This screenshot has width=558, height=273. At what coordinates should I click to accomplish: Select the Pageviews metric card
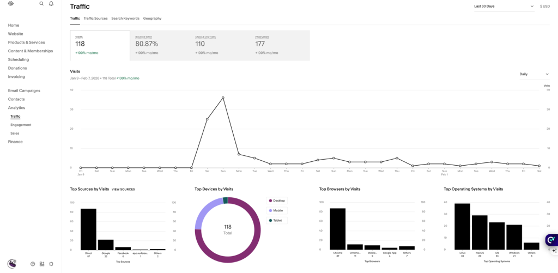[280, 45]
